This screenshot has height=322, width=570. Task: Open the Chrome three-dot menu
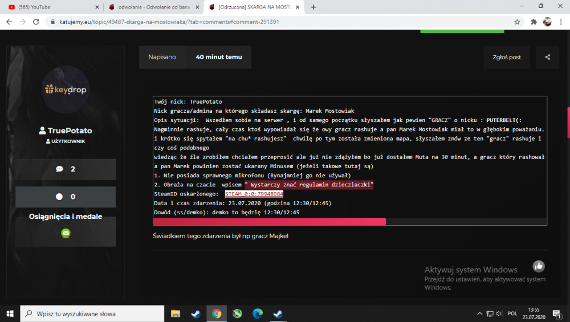pyautogui.click(x=561, y=22)
